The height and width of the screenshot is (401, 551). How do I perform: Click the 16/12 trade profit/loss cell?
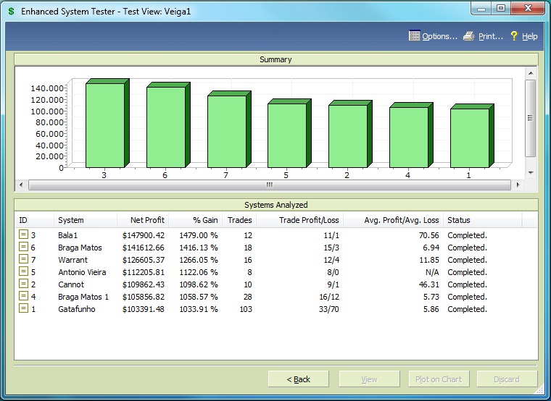click(x=329, y=297)
